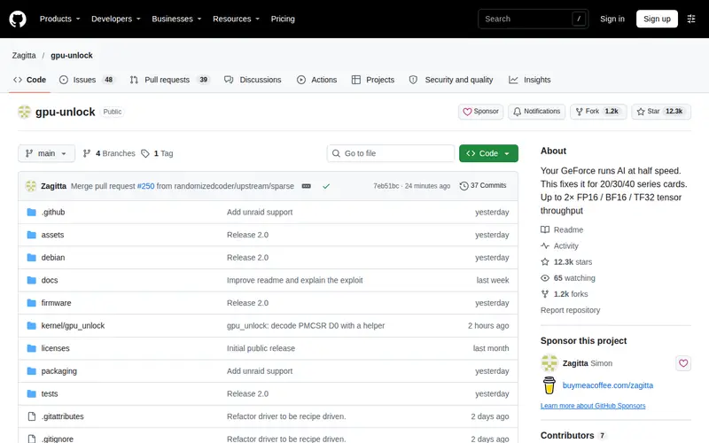The height and width of the screenshot is (443, 709).
Task: Open the GitHub home logo
Action: (x=18, y=19)
